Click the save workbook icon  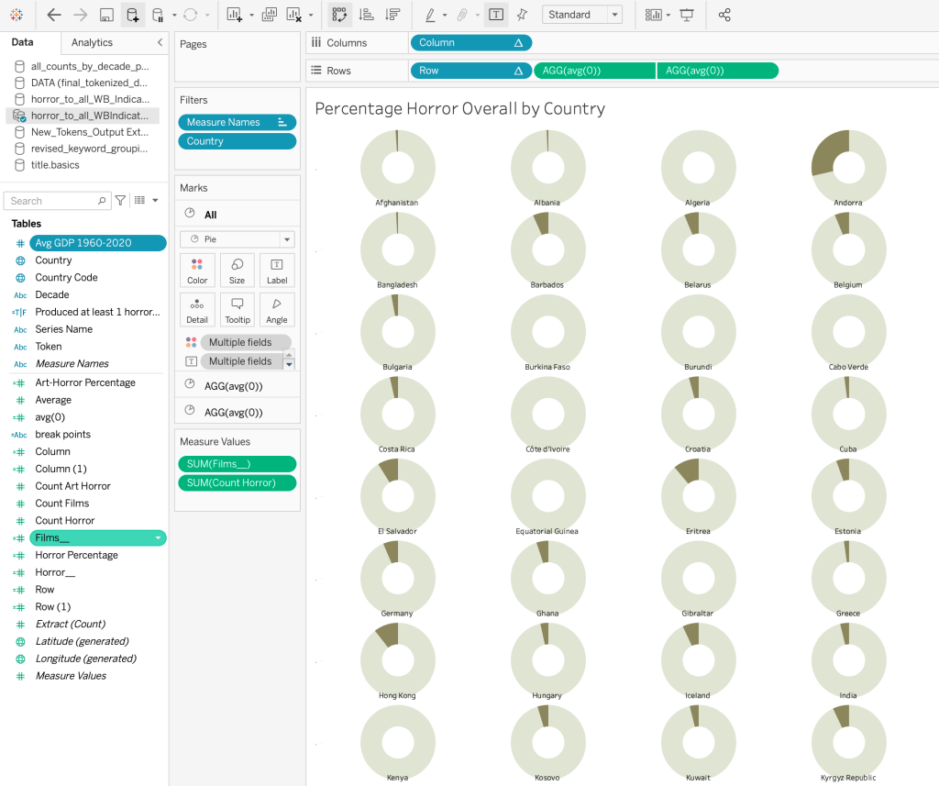pos(106,15)
